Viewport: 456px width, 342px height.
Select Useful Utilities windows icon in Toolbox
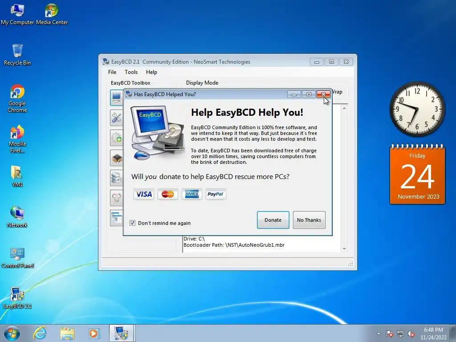[117, 218]
